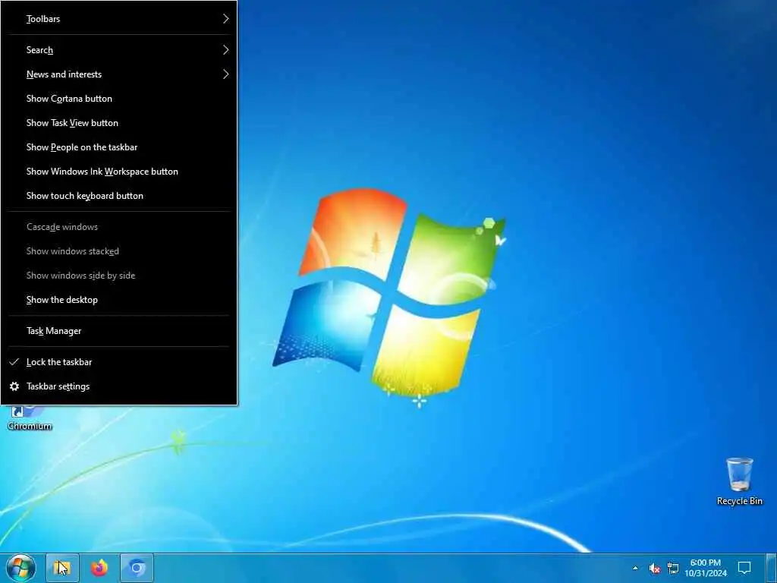The image size is (777, 583).
Task: Click the taskbar clock showing 6:00 PM
Action: [x=706, y=568]
